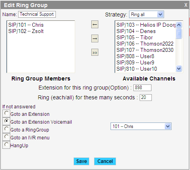Screen dimensions: 190x170
Task: Choose the HangUp radio button
Action: point(6,144)
